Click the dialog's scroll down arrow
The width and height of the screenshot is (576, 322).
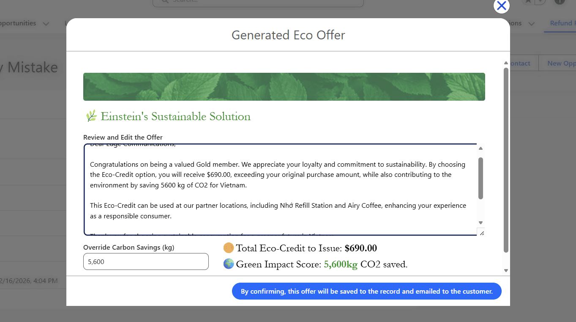[506, 270]
